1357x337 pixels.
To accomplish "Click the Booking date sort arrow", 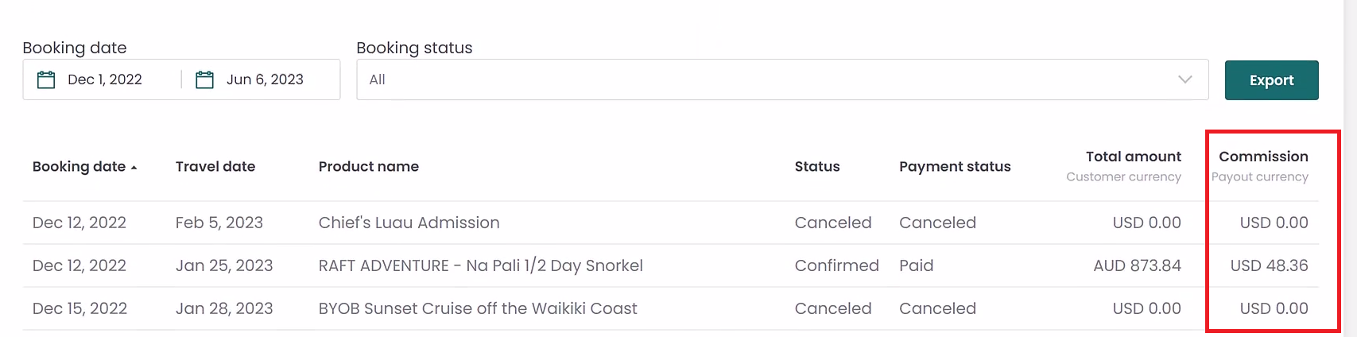I will click(x=134, y=168).
